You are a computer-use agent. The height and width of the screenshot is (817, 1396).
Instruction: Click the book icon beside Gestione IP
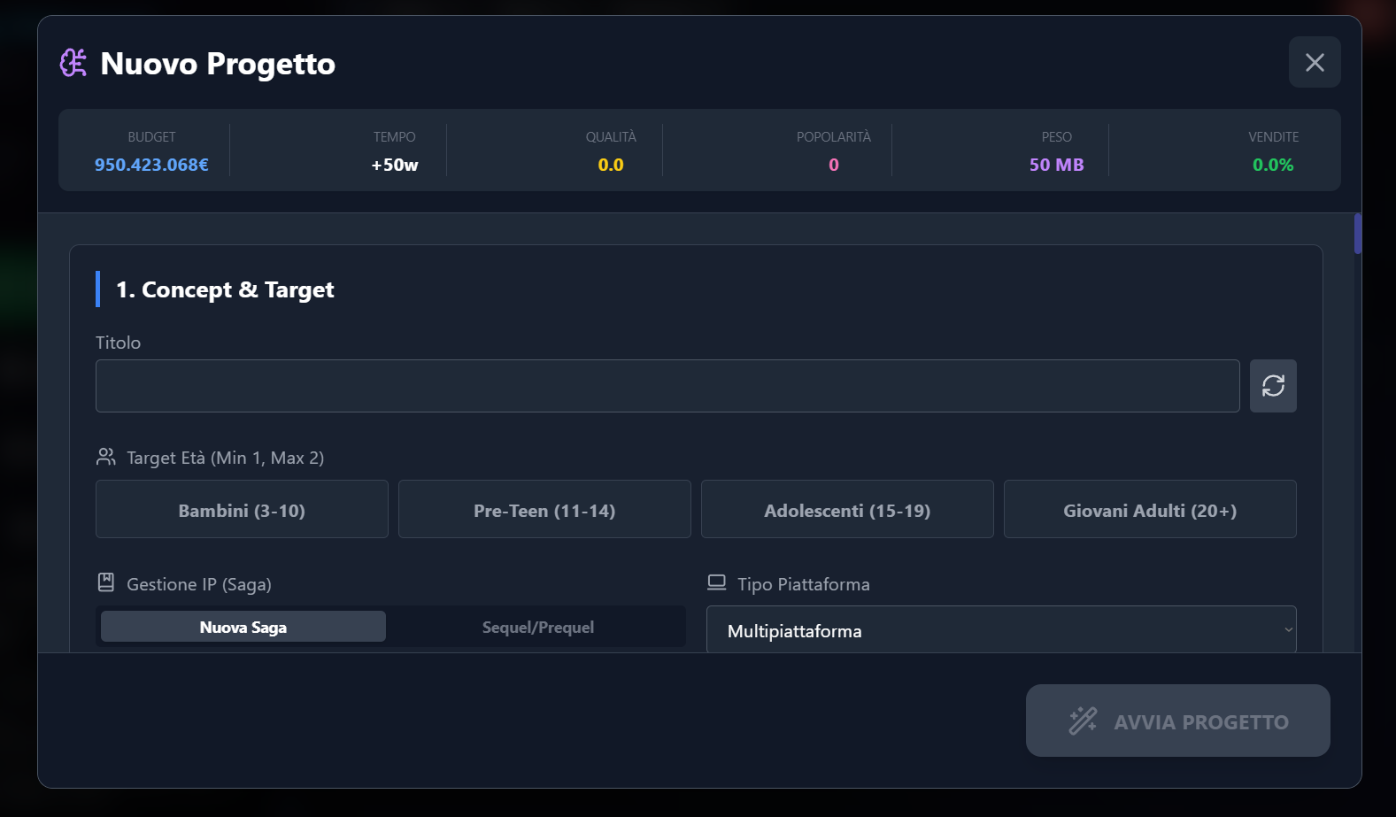pos(106,582)
